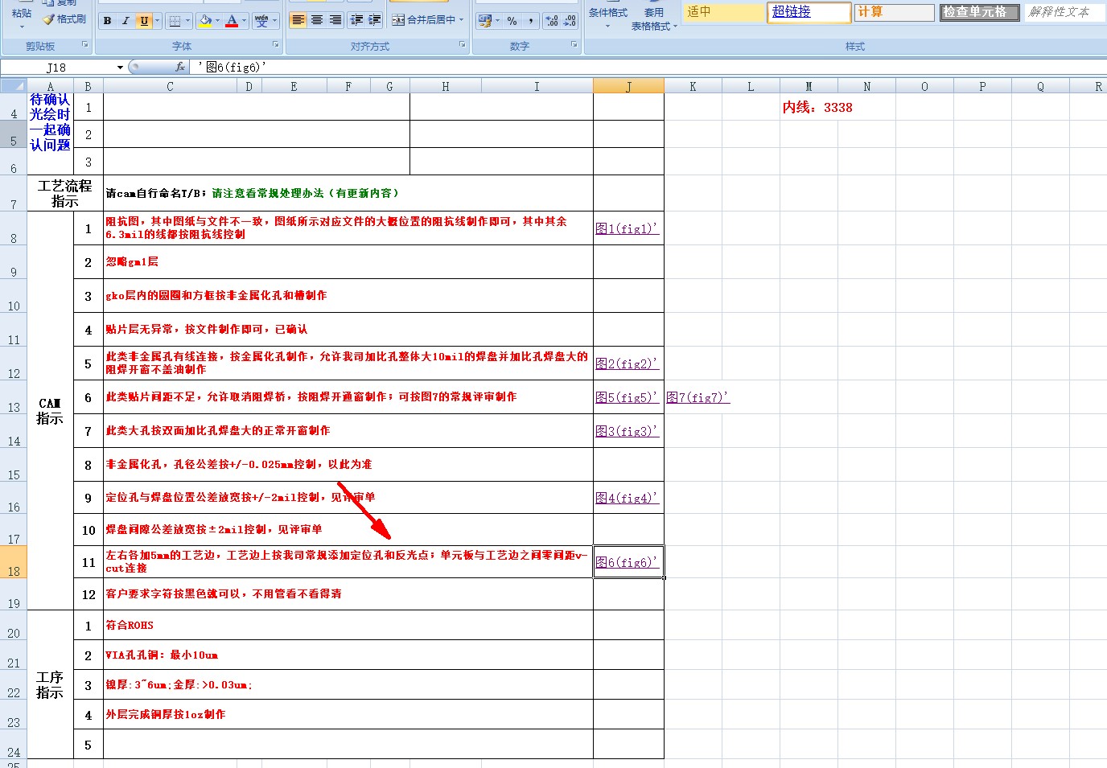The height and width of the screenshot is (768, 1107).
Task: Toggle the Underline button
Action: tap(144, 21)
